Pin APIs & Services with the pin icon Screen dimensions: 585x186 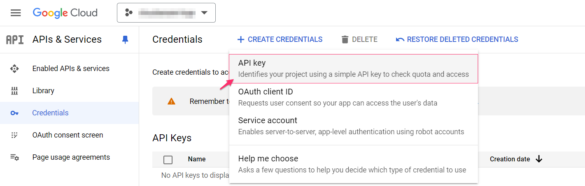point(125,39)
